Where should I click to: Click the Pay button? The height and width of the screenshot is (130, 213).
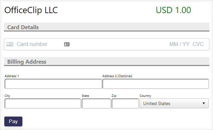[13, 121]
